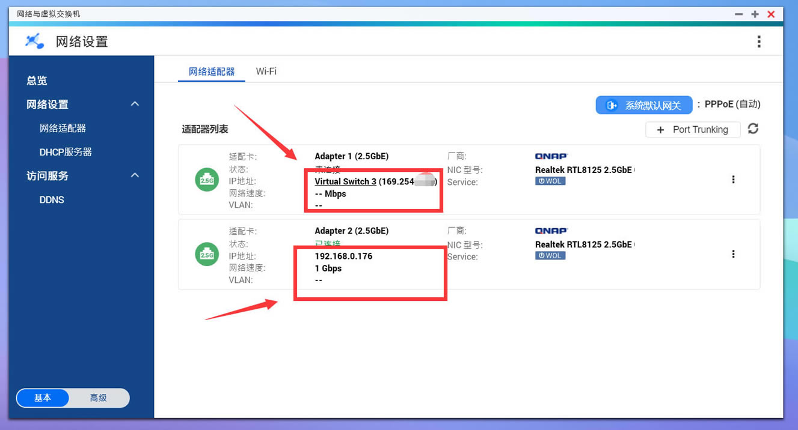Maximize the network window
This screenshot has width=798, height=430.
pos(755,14)
